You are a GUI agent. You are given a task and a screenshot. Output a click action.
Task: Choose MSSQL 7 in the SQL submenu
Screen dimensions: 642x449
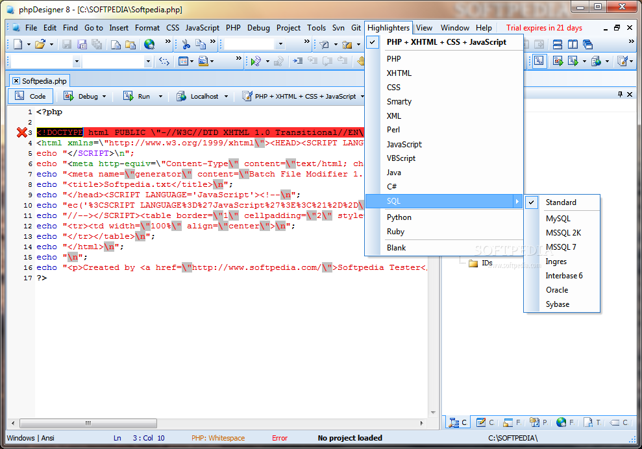pyautogui.click(x=562, y=247)
